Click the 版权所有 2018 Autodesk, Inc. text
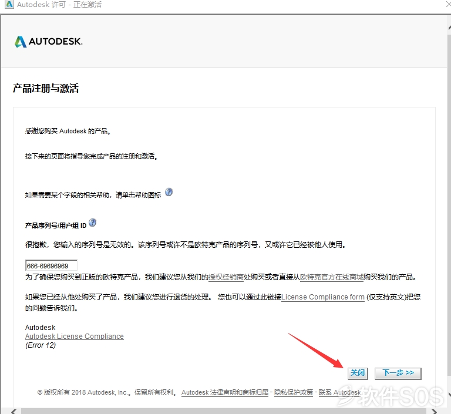The image size is (451, 414). (x=83, y=392)
